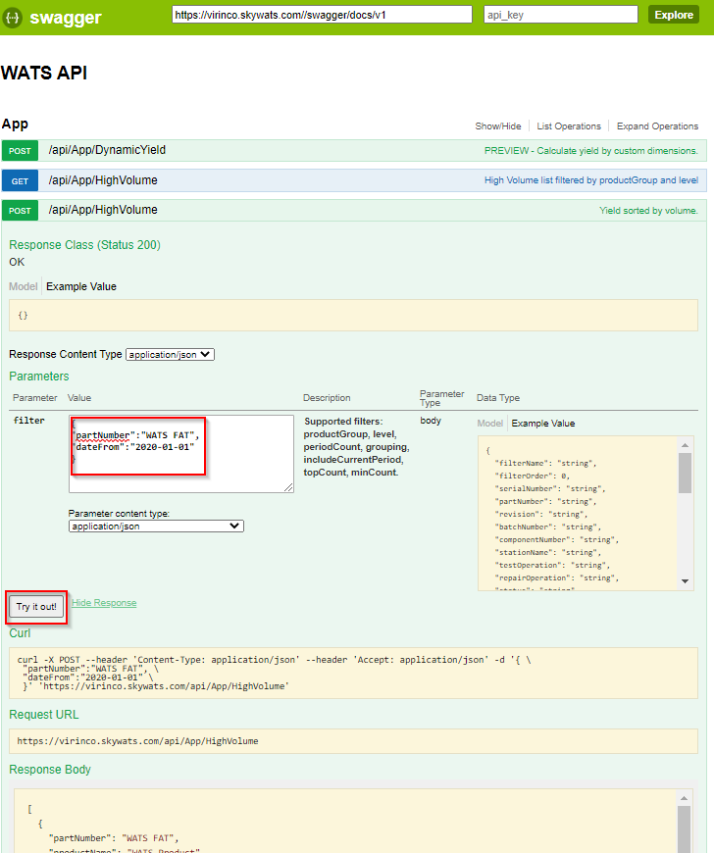The width and height of the screenshot is (714, 853).
Task: Expand GET /api/App/HighVolume operation
Action: pyautogui.click(x=103, y=180)
